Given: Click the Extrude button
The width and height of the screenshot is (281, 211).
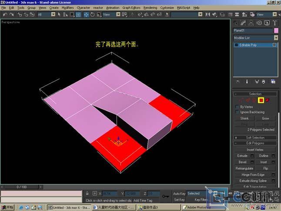Looking at the screenshot, I should coord(242,156).
